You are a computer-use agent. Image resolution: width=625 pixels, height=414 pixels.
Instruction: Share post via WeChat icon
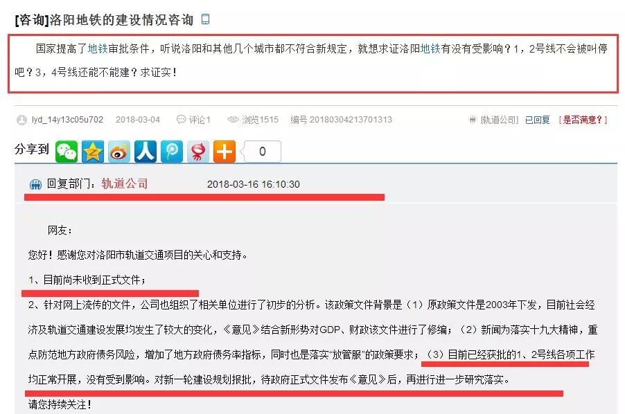click(x=66, y=152)
